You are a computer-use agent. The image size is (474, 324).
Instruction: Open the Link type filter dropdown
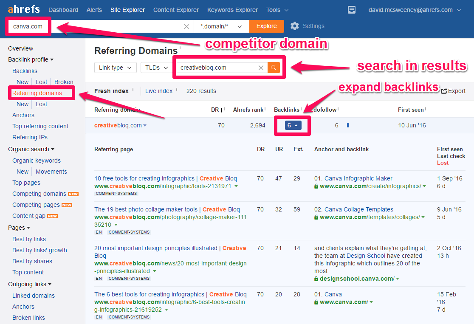point(116,68)
